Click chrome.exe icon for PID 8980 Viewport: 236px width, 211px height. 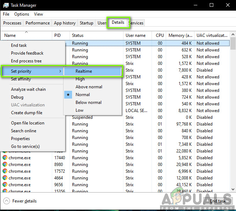pos(5,165)
